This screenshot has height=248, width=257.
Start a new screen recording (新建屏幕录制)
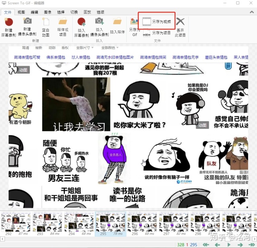[8, 27]
